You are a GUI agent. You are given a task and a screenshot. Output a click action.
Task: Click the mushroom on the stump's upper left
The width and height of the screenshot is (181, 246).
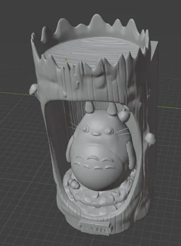point(33,89)
